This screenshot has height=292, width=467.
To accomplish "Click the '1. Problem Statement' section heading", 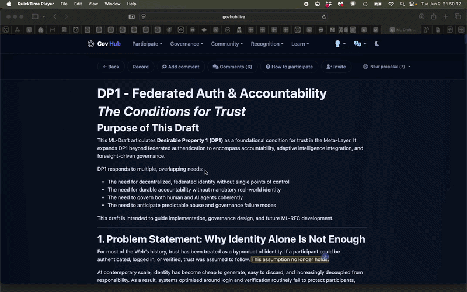I will [231, 239].
